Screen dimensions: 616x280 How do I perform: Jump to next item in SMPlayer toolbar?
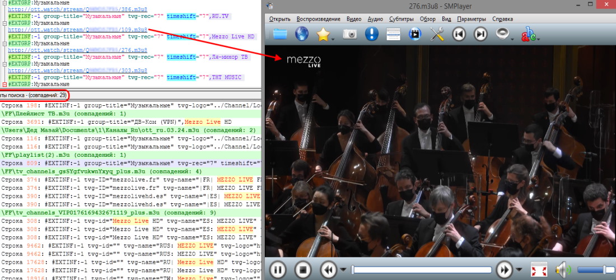coord(480,34)
